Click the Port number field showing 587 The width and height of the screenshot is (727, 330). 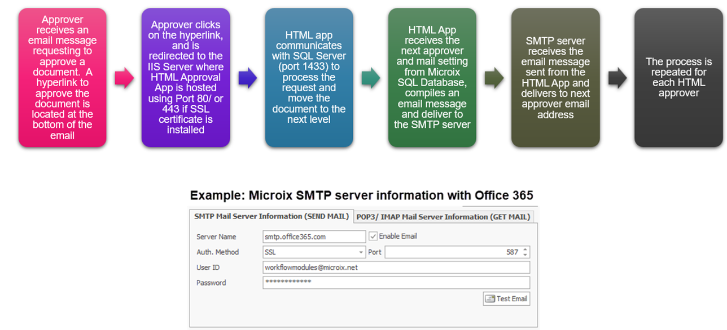pos(452,252)
